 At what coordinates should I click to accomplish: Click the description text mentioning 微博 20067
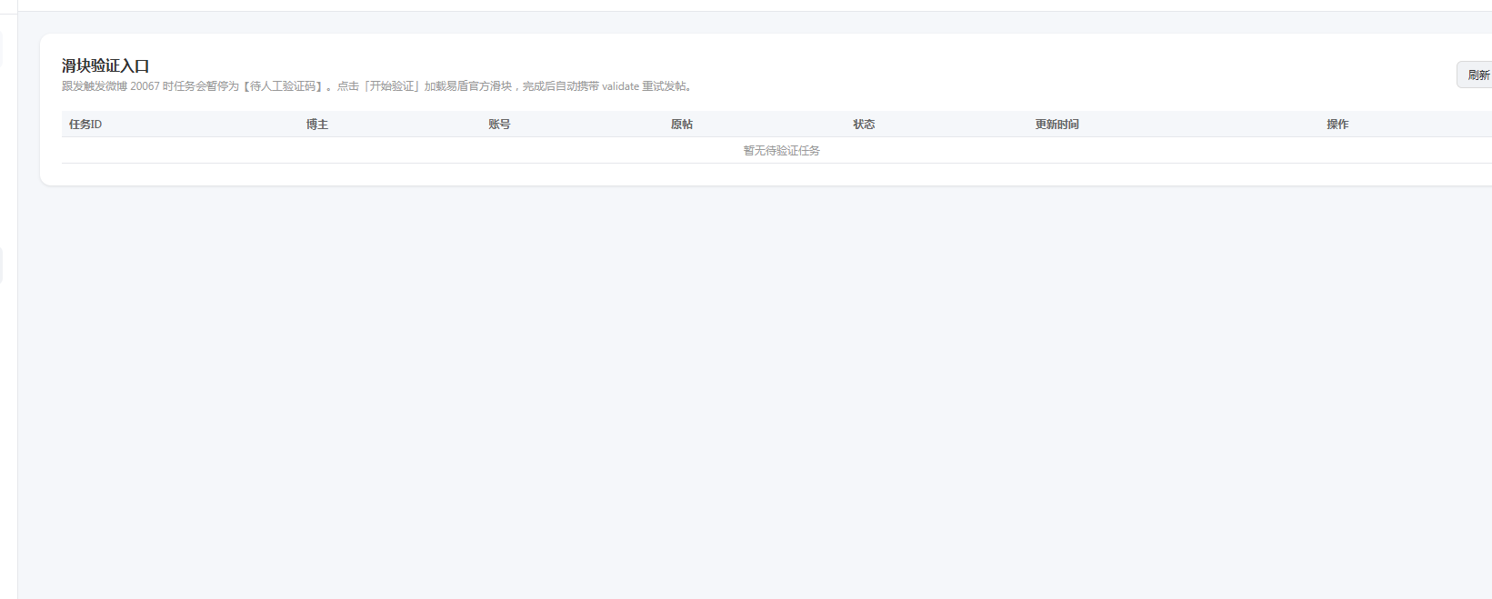[x=377, y=86]
